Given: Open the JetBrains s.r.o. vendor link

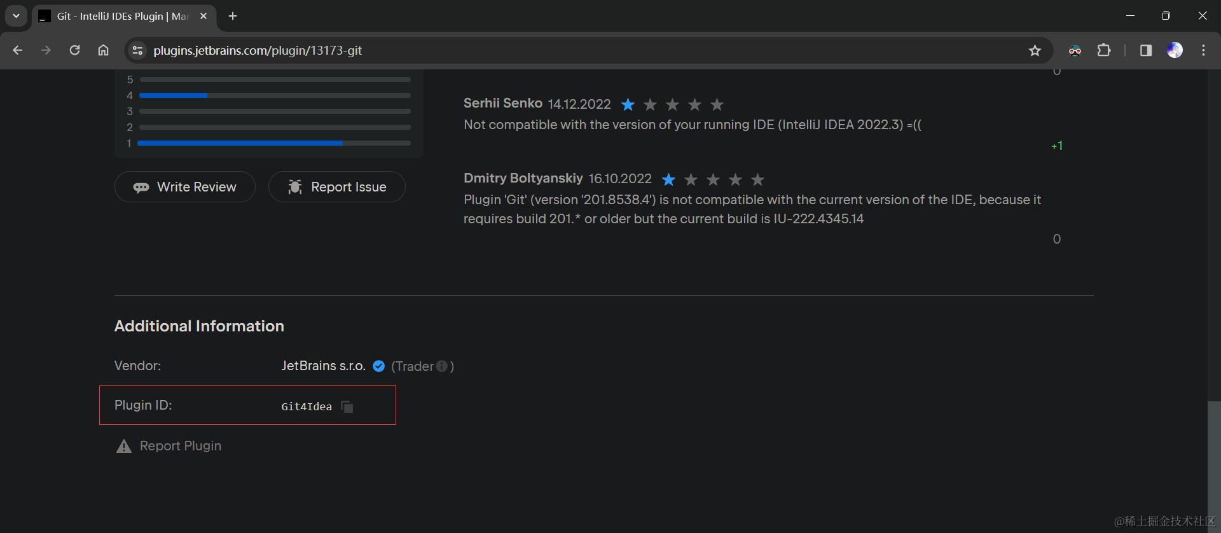Looking at the screenshot, I should coord(324,366).
